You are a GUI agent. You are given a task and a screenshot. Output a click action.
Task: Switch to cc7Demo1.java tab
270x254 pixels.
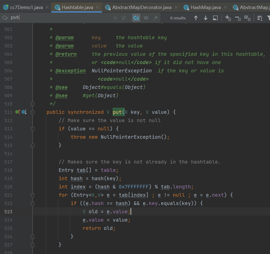26,8
